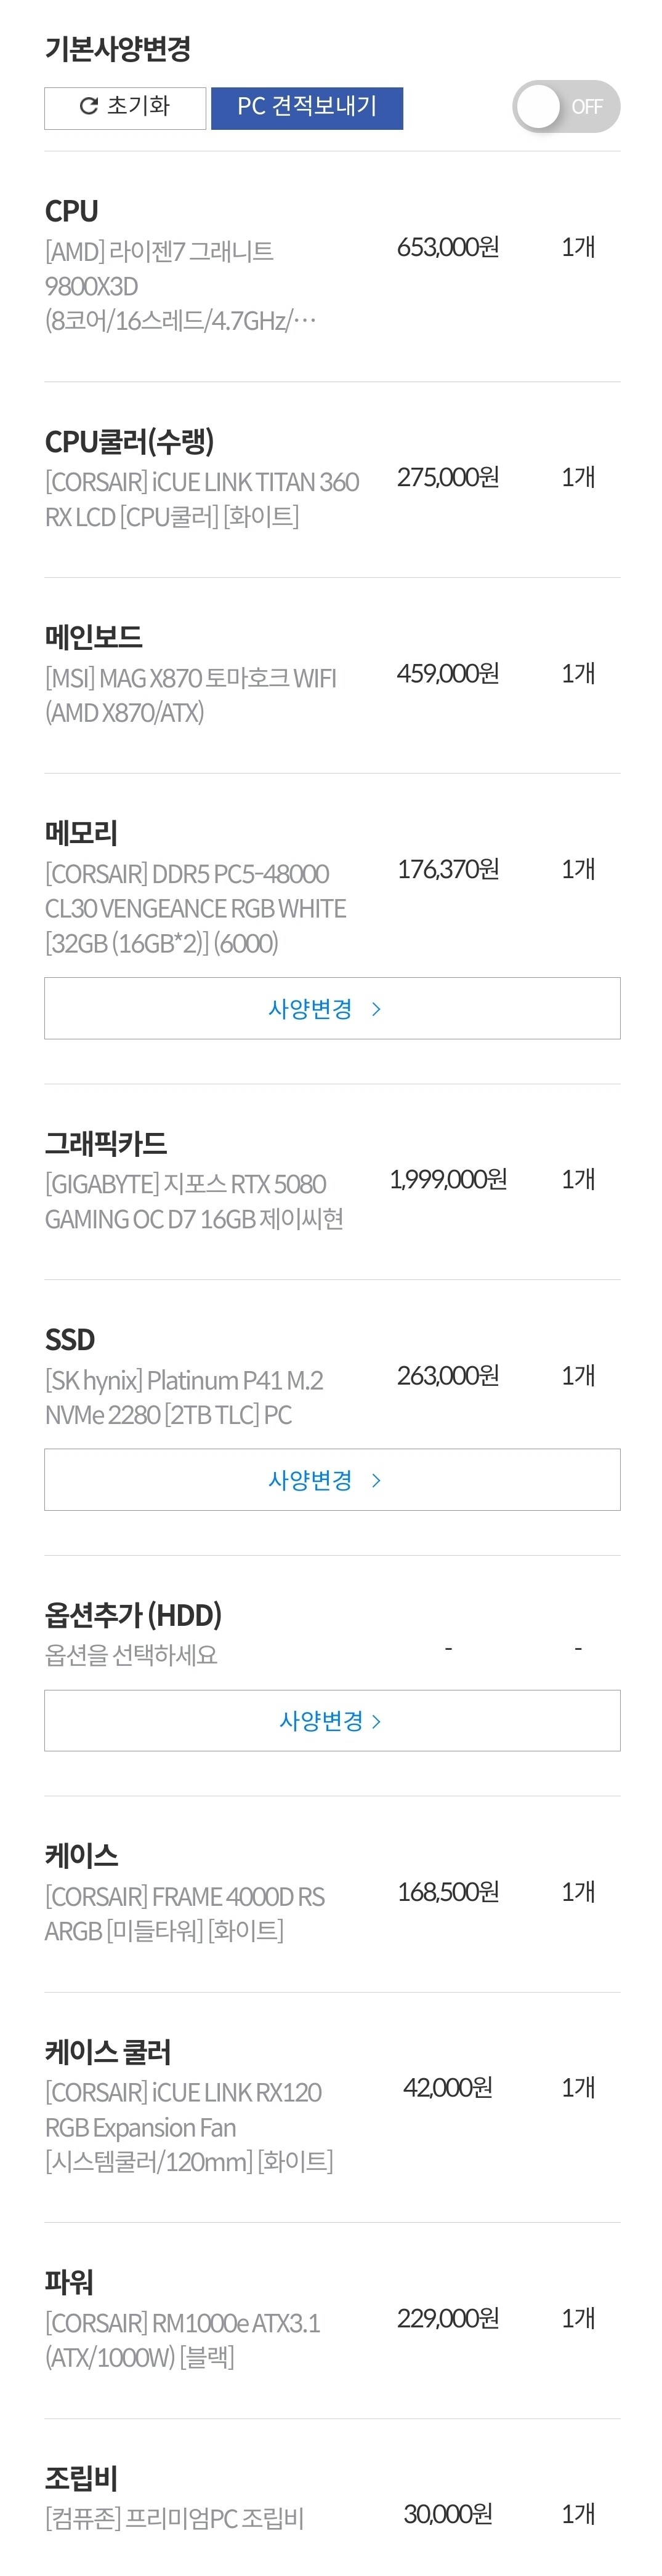Send PC quote with PC 견적보내기
Screen dimensions: 662x2576
tap(306, 107)
